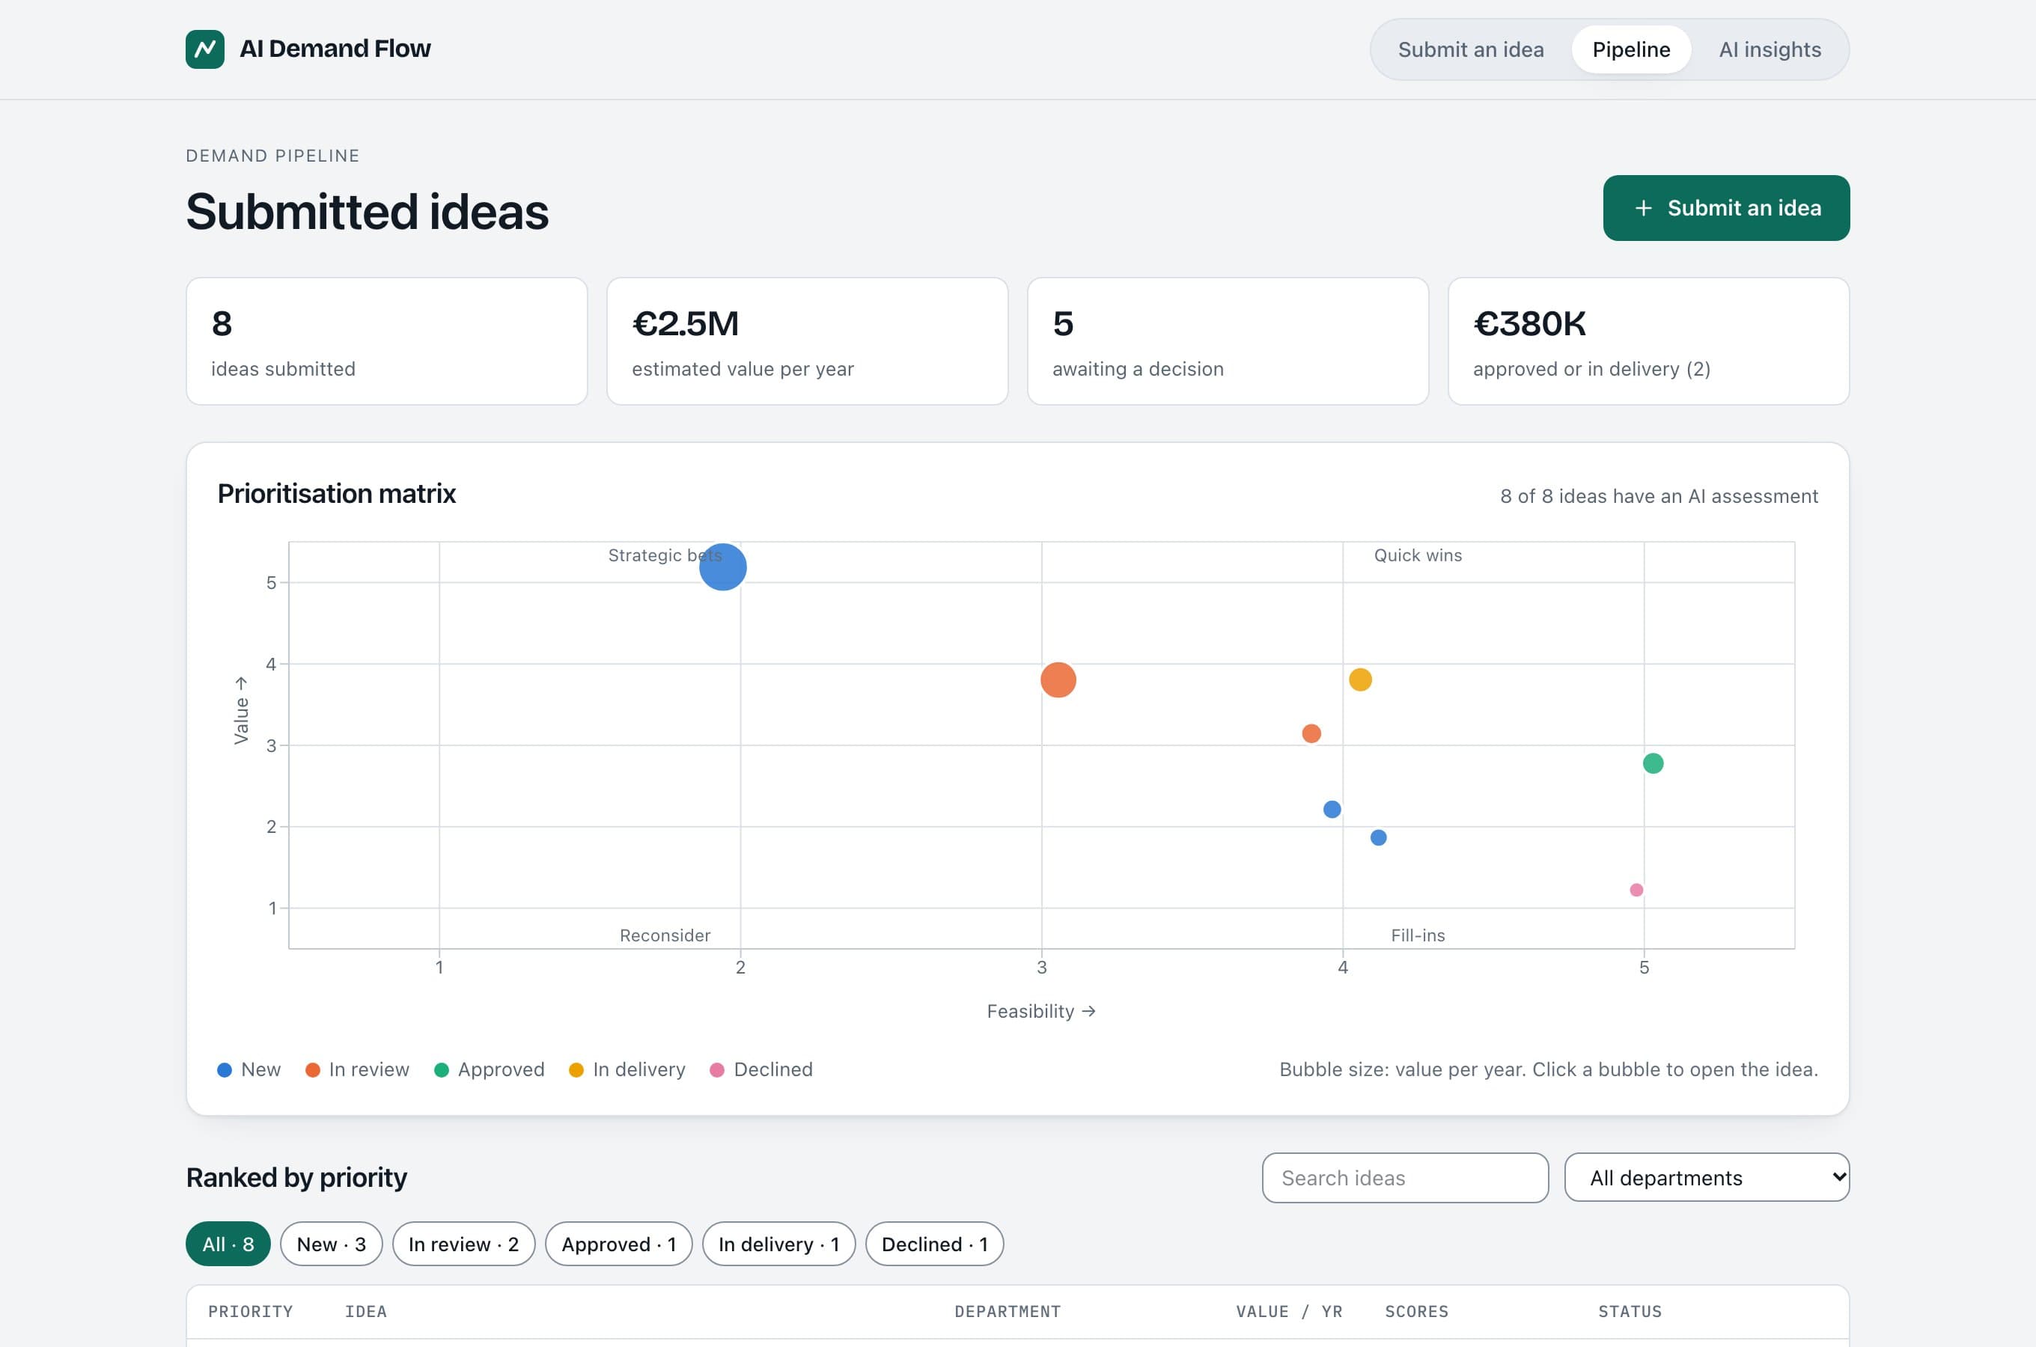Click the Prioritisation matrix heading
The height and width of the screenshot is (1347, 2036).
[336, 494]
